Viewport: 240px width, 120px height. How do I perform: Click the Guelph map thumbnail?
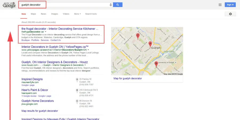[147, 51]
